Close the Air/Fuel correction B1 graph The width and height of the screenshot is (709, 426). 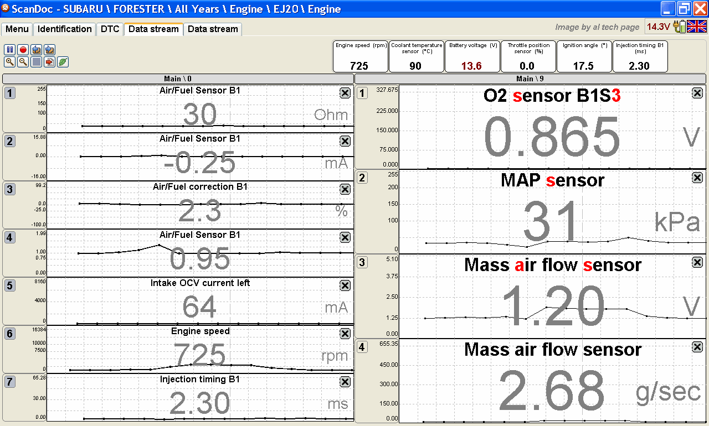click(x=345, y=189)
